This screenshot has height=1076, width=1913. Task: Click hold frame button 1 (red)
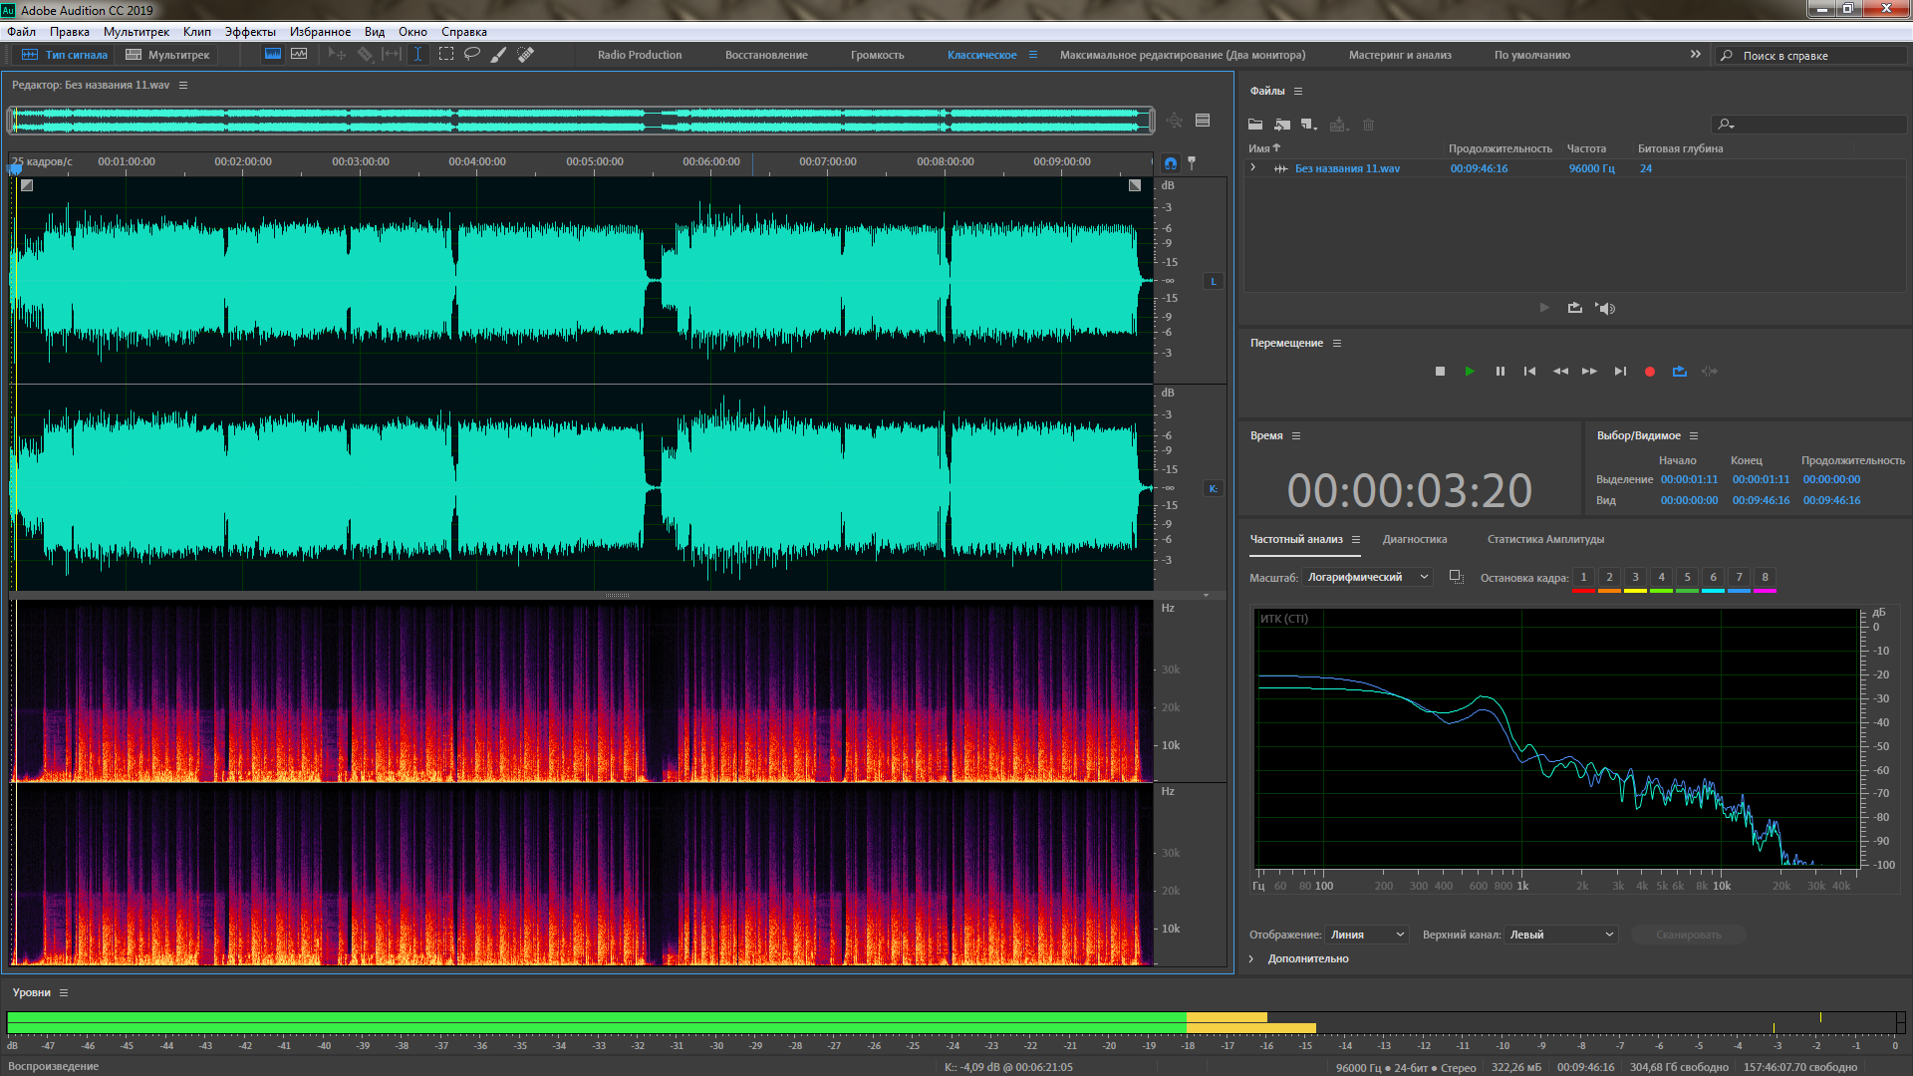pos(1583,578)
